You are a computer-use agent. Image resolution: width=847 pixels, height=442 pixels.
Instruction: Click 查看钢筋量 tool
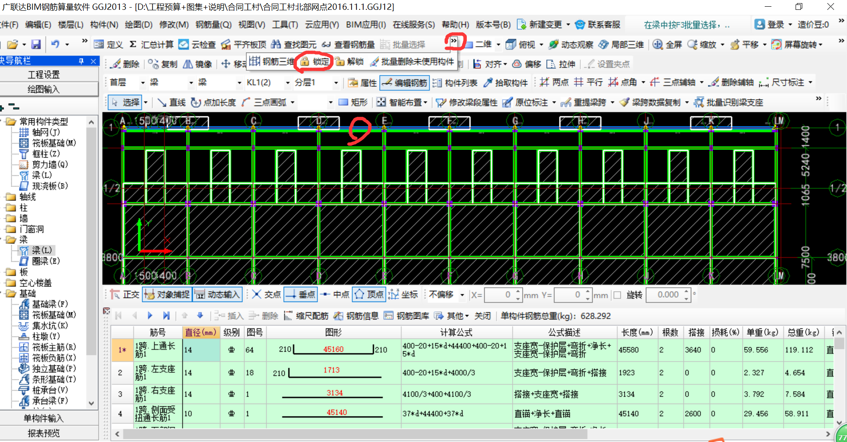tap(348, 44)
